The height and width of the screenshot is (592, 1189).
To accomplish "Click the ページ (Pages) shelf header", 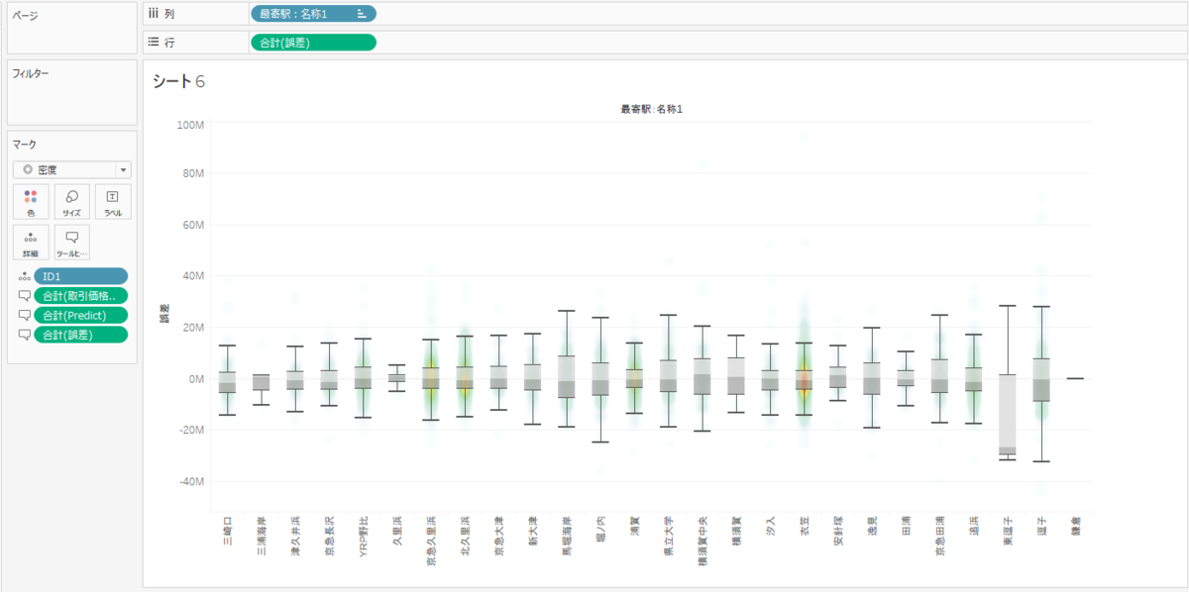I will pyautogui.click(x=26, y=15).
